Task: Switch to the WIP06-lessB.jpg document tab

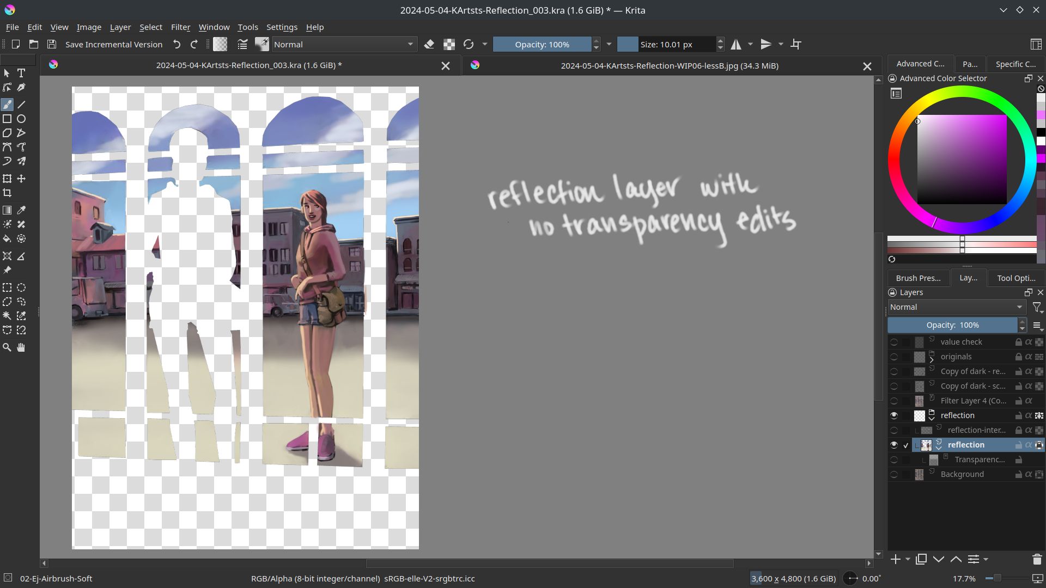Action: [x=669, y=66]
